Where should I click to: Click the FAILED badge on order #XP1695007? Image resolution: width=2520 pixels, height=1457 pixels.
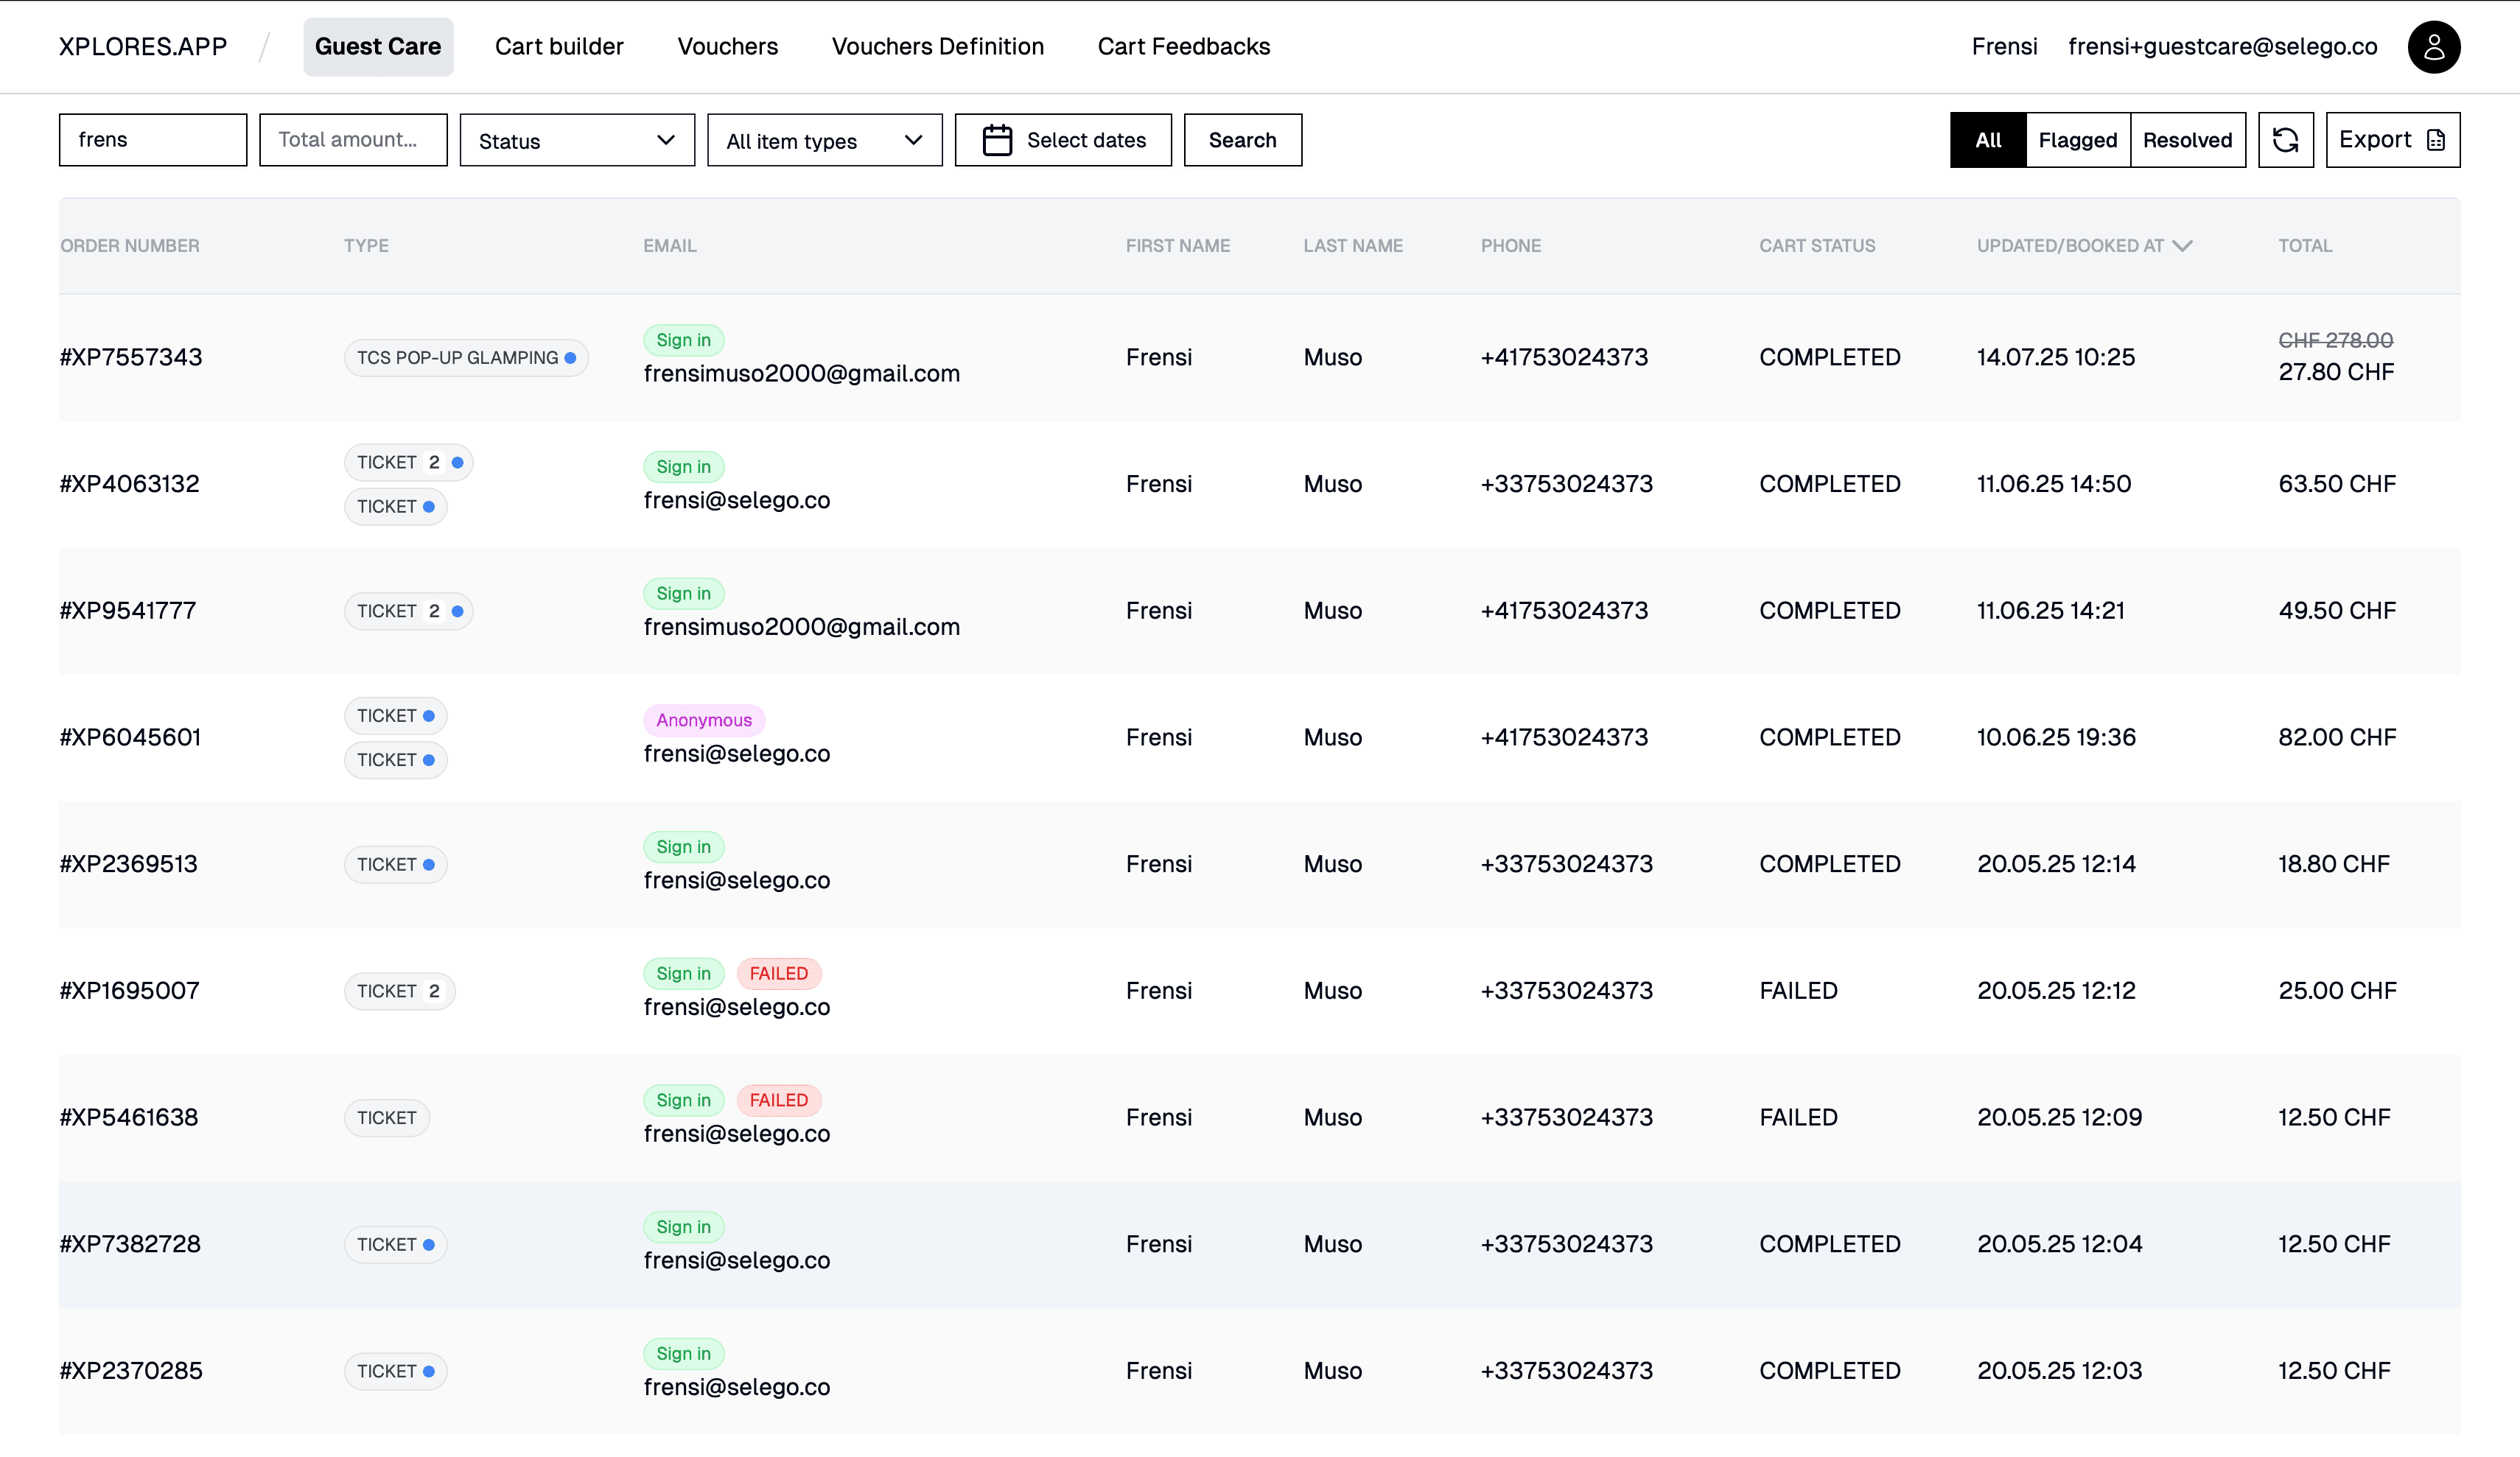click(779, 973)
